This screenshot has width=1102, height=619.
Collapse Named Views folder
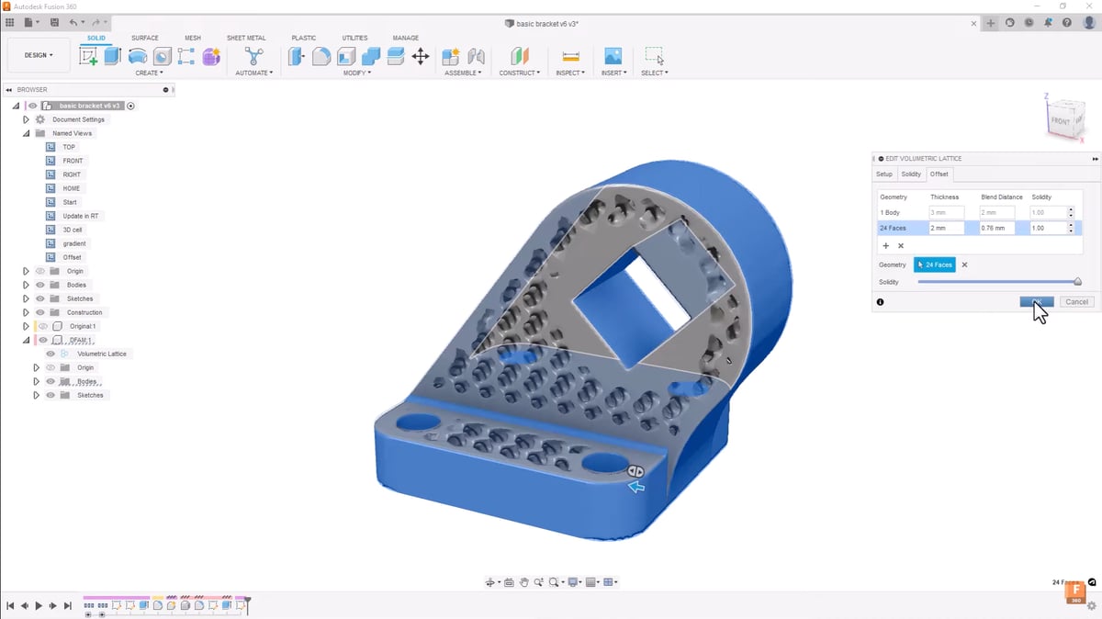click(26, 133)
